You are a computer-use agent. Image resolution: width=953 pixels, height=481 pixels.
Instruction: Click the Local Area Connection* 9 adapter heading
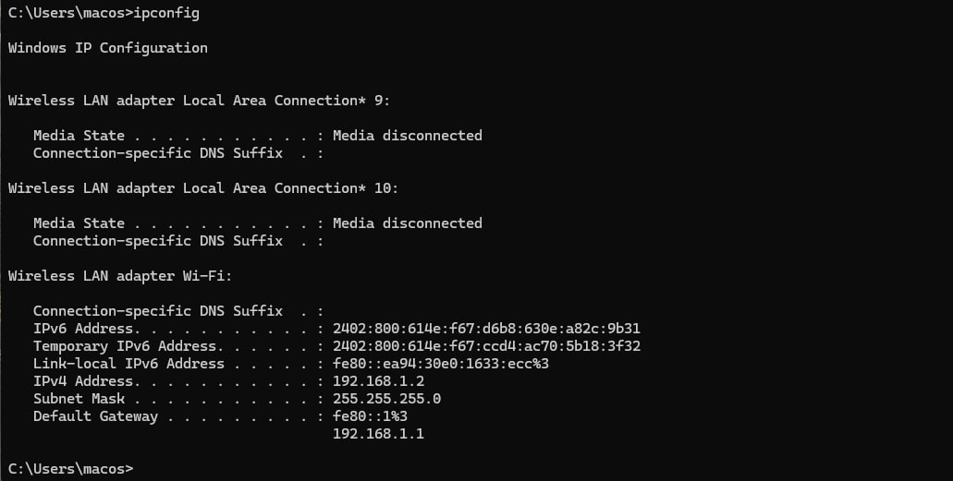[199, 101]
